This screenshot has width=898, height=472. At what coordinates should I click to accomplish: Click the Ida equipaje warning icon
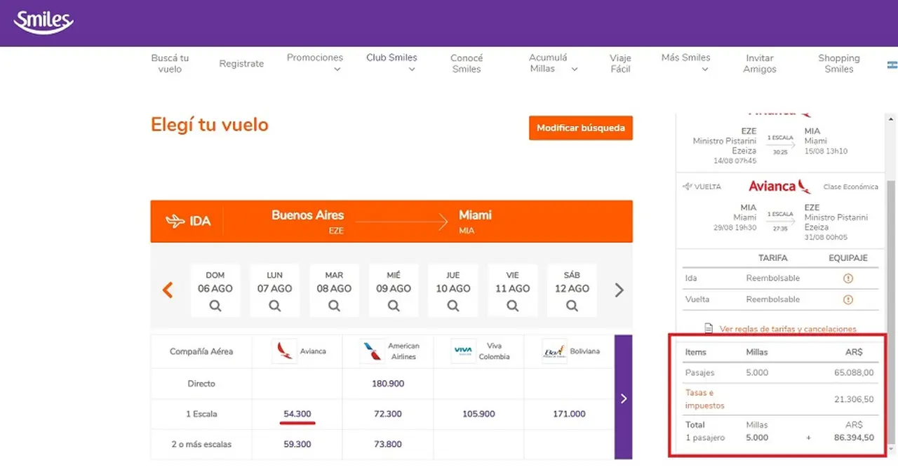click(847, 278)
